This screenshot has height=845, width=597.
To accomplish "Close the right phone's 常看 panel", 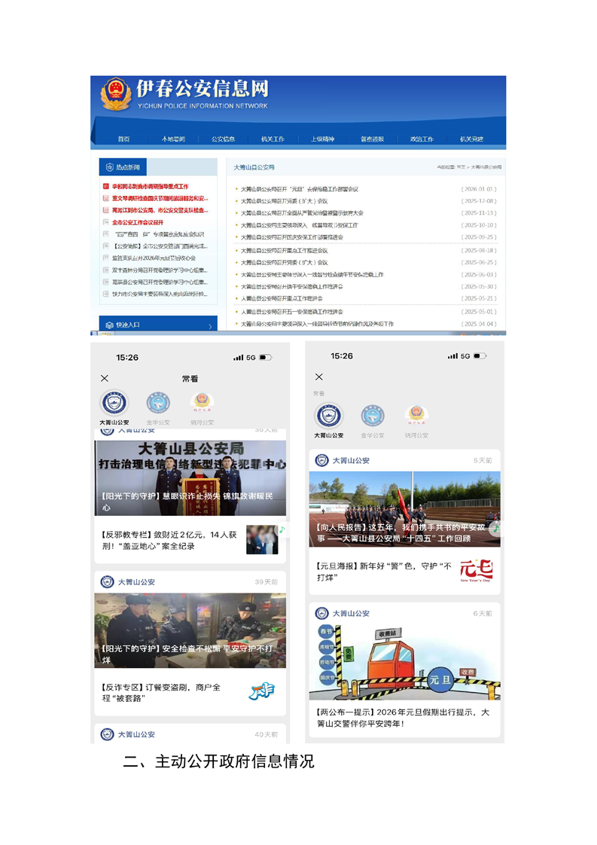I will pyautogui.click(x=319, y=377).
